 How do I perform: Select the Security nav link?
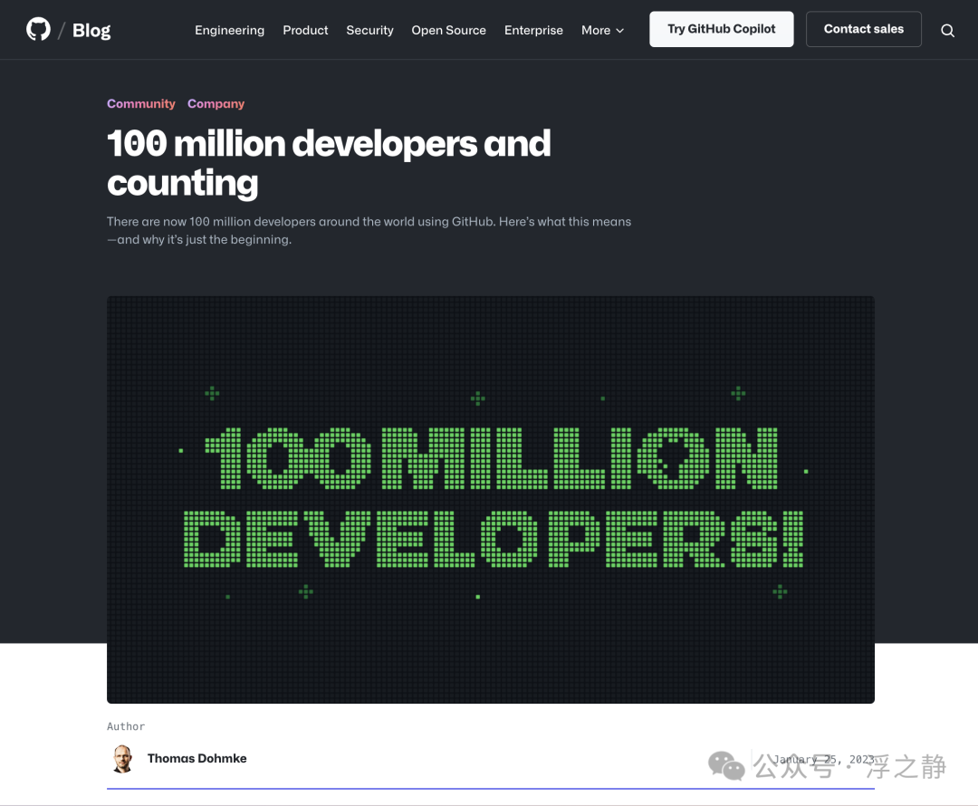[369, 30]
